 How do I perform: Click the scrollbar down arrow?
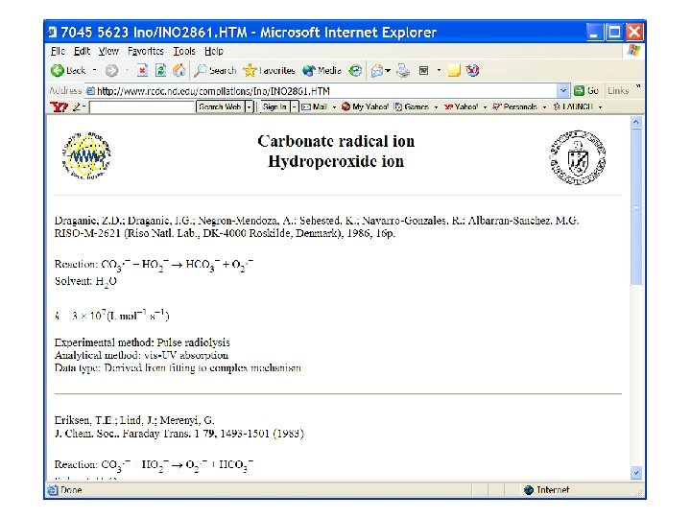tap(636, 473)
